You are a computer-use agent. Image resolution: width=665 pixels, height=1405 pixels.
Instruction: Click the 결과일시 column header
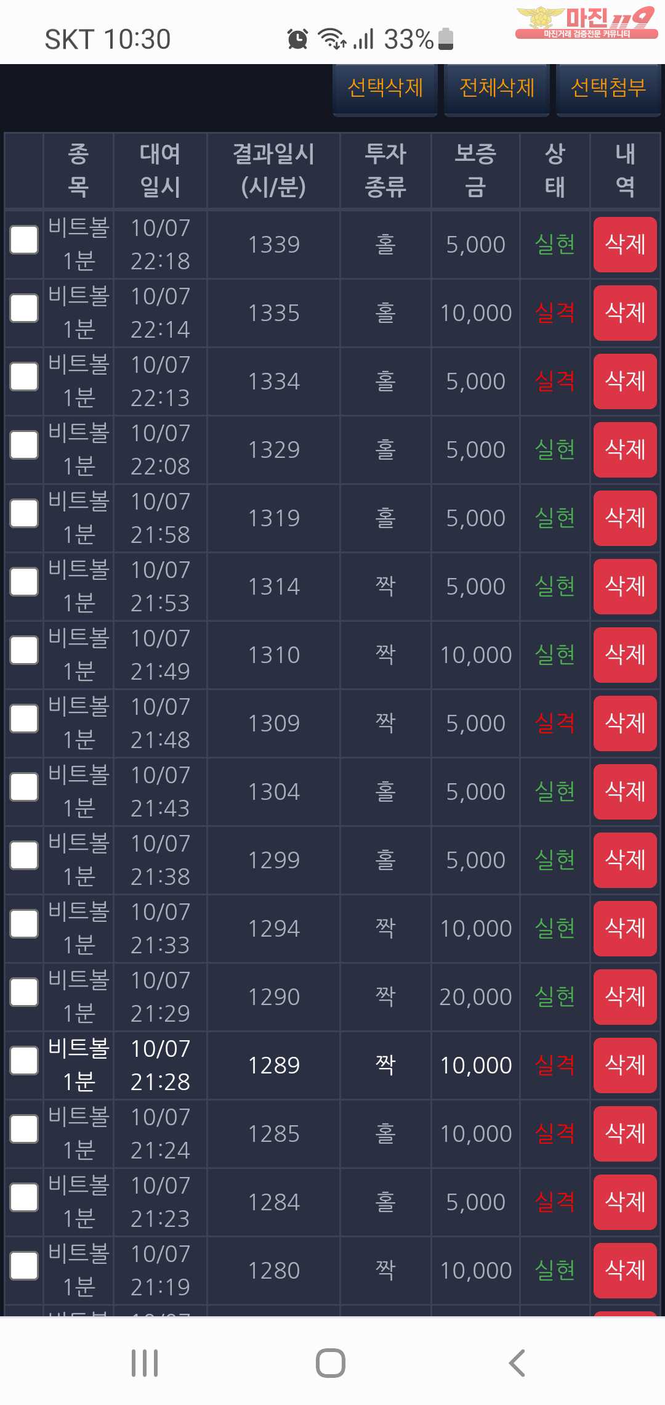[273, 170]
